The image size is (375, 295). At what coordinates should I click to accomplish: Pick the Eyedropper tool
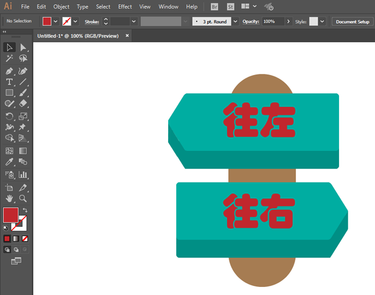click(10, 162)
